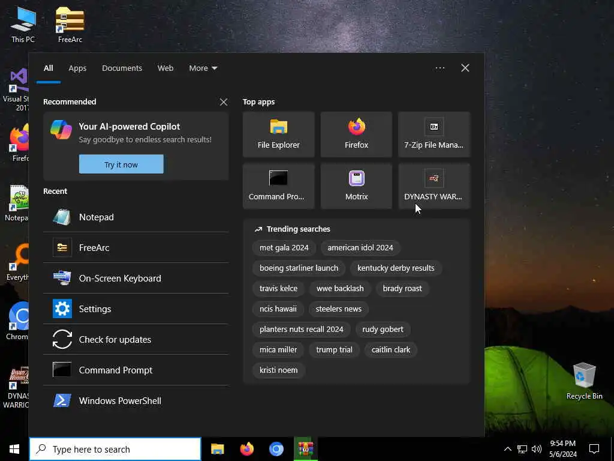Image resolution: width=614 pixels, height=461 pixels.
Task: Open FreeArc desktop shortcut
Action: click(70, 25)
